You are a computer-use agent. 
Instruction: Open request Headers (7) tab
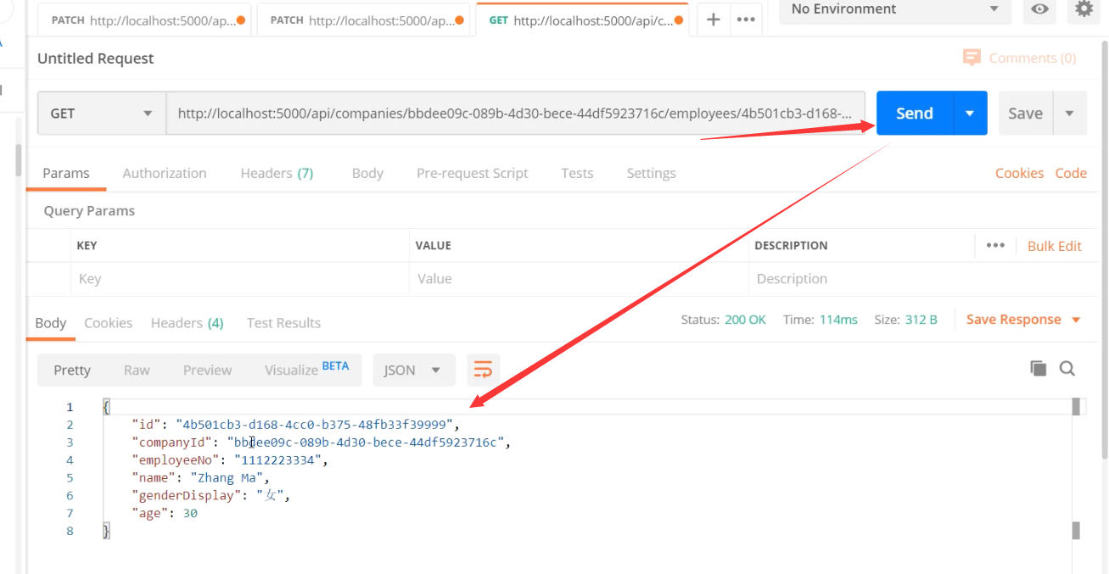tap(277, 173)
